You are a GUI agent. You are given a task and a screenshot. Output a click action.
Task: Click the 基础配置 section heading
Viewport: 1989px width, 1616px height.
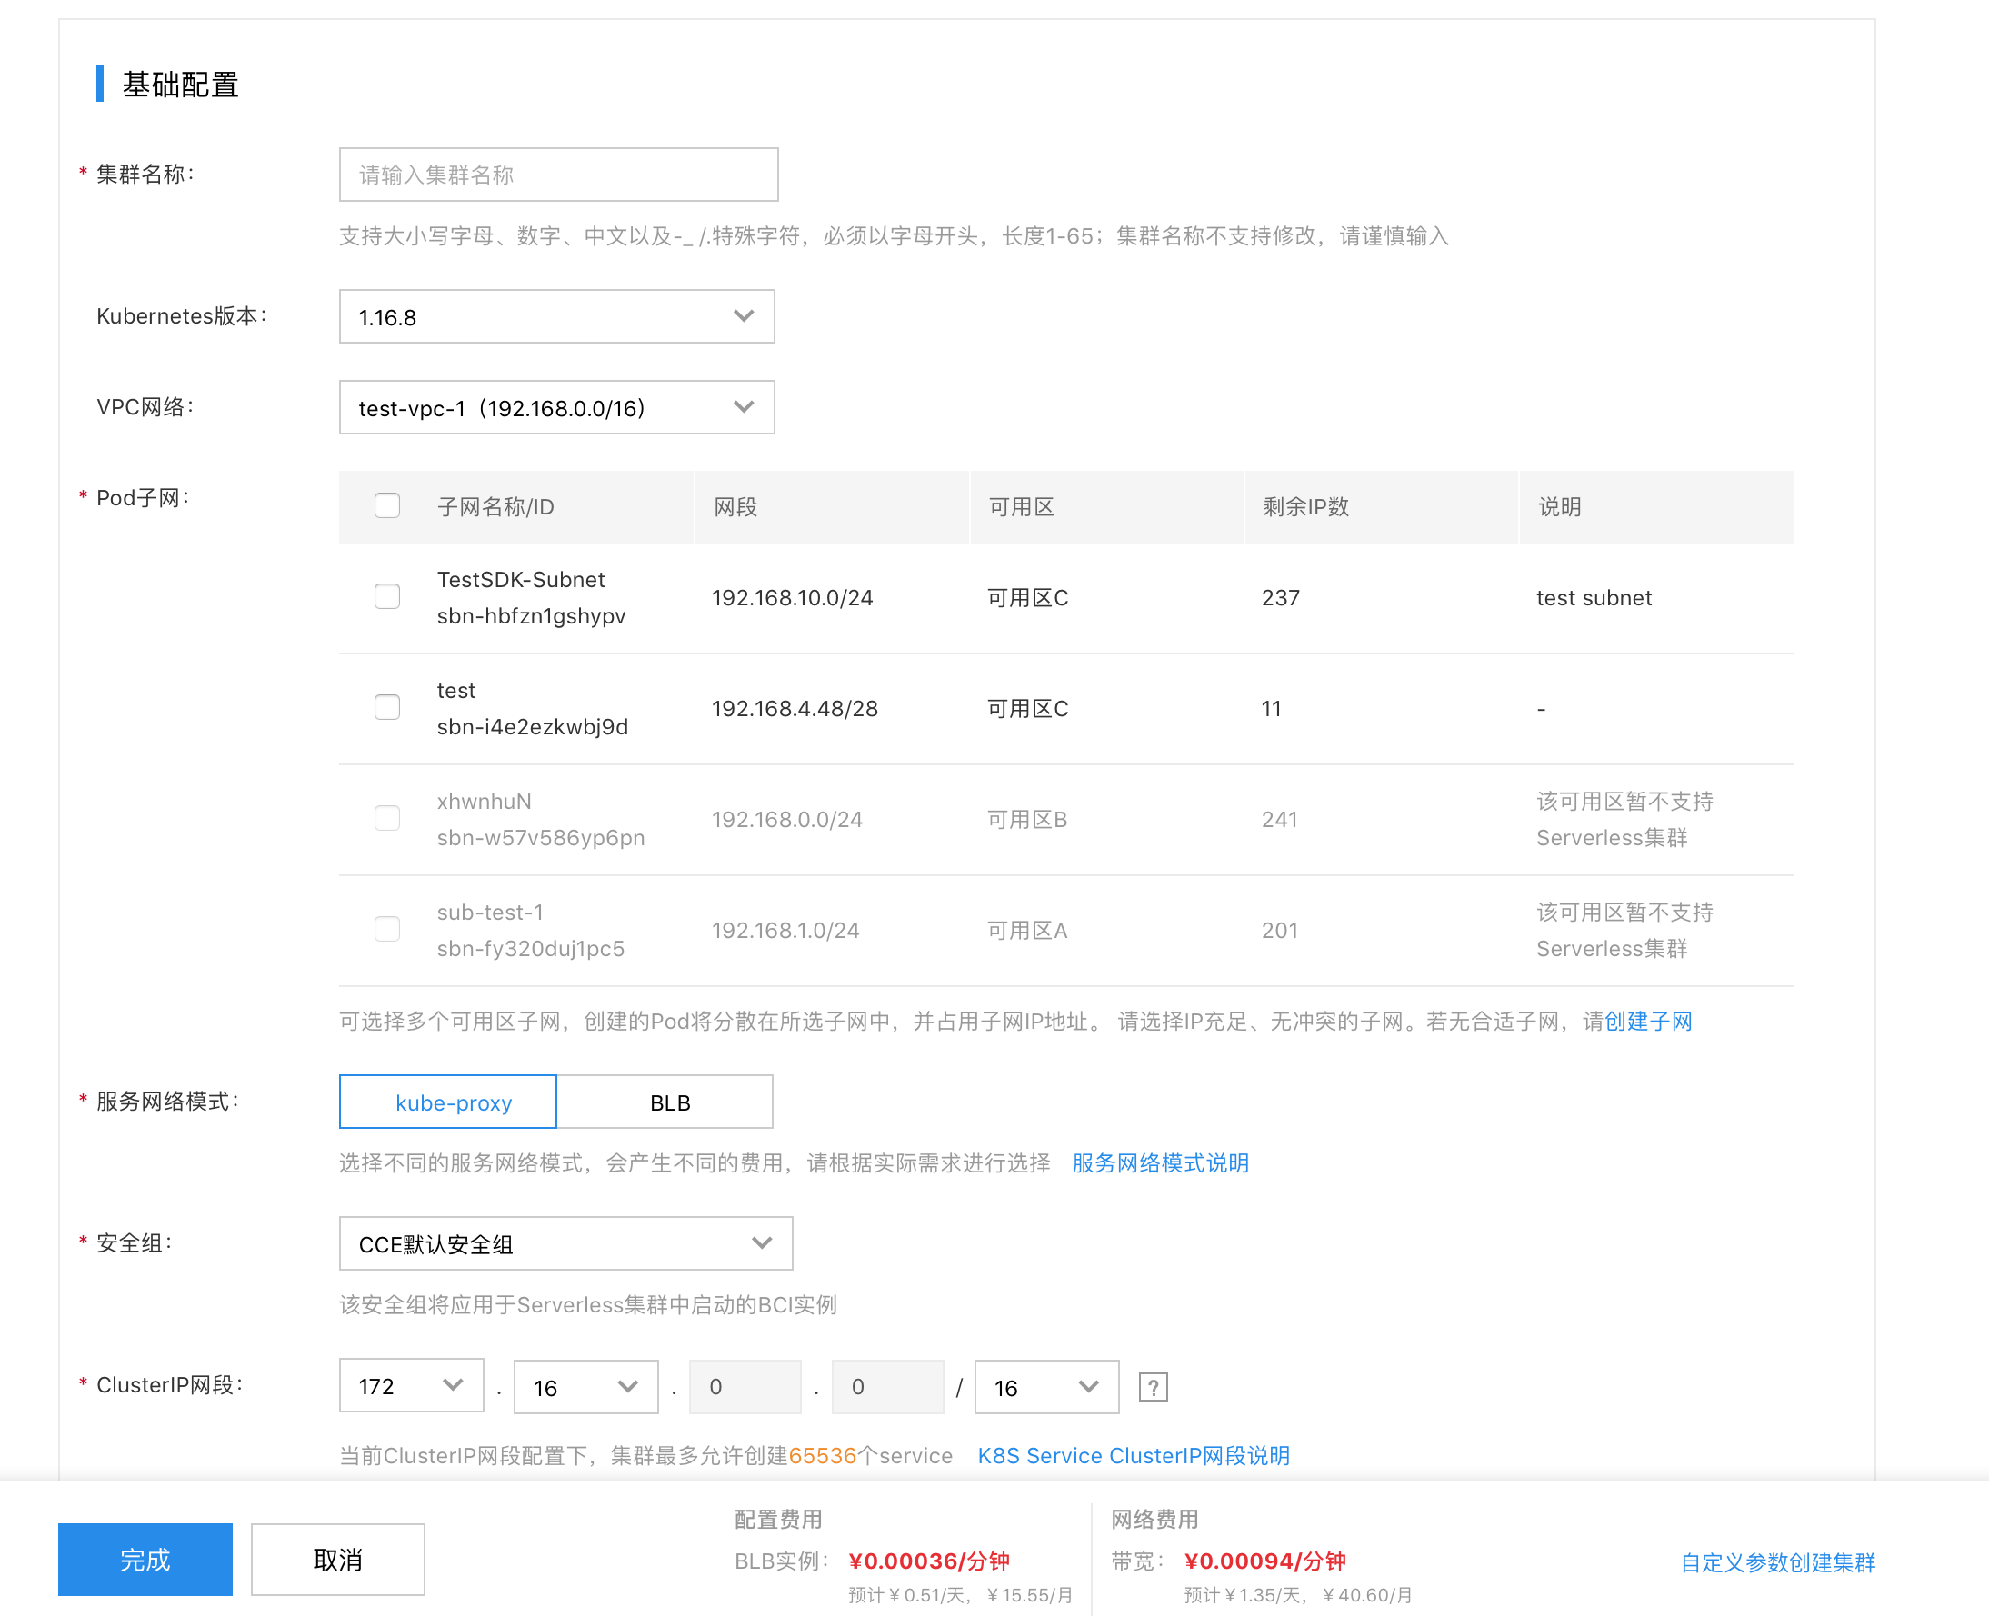pyautogui.click(x=181, y=84)
